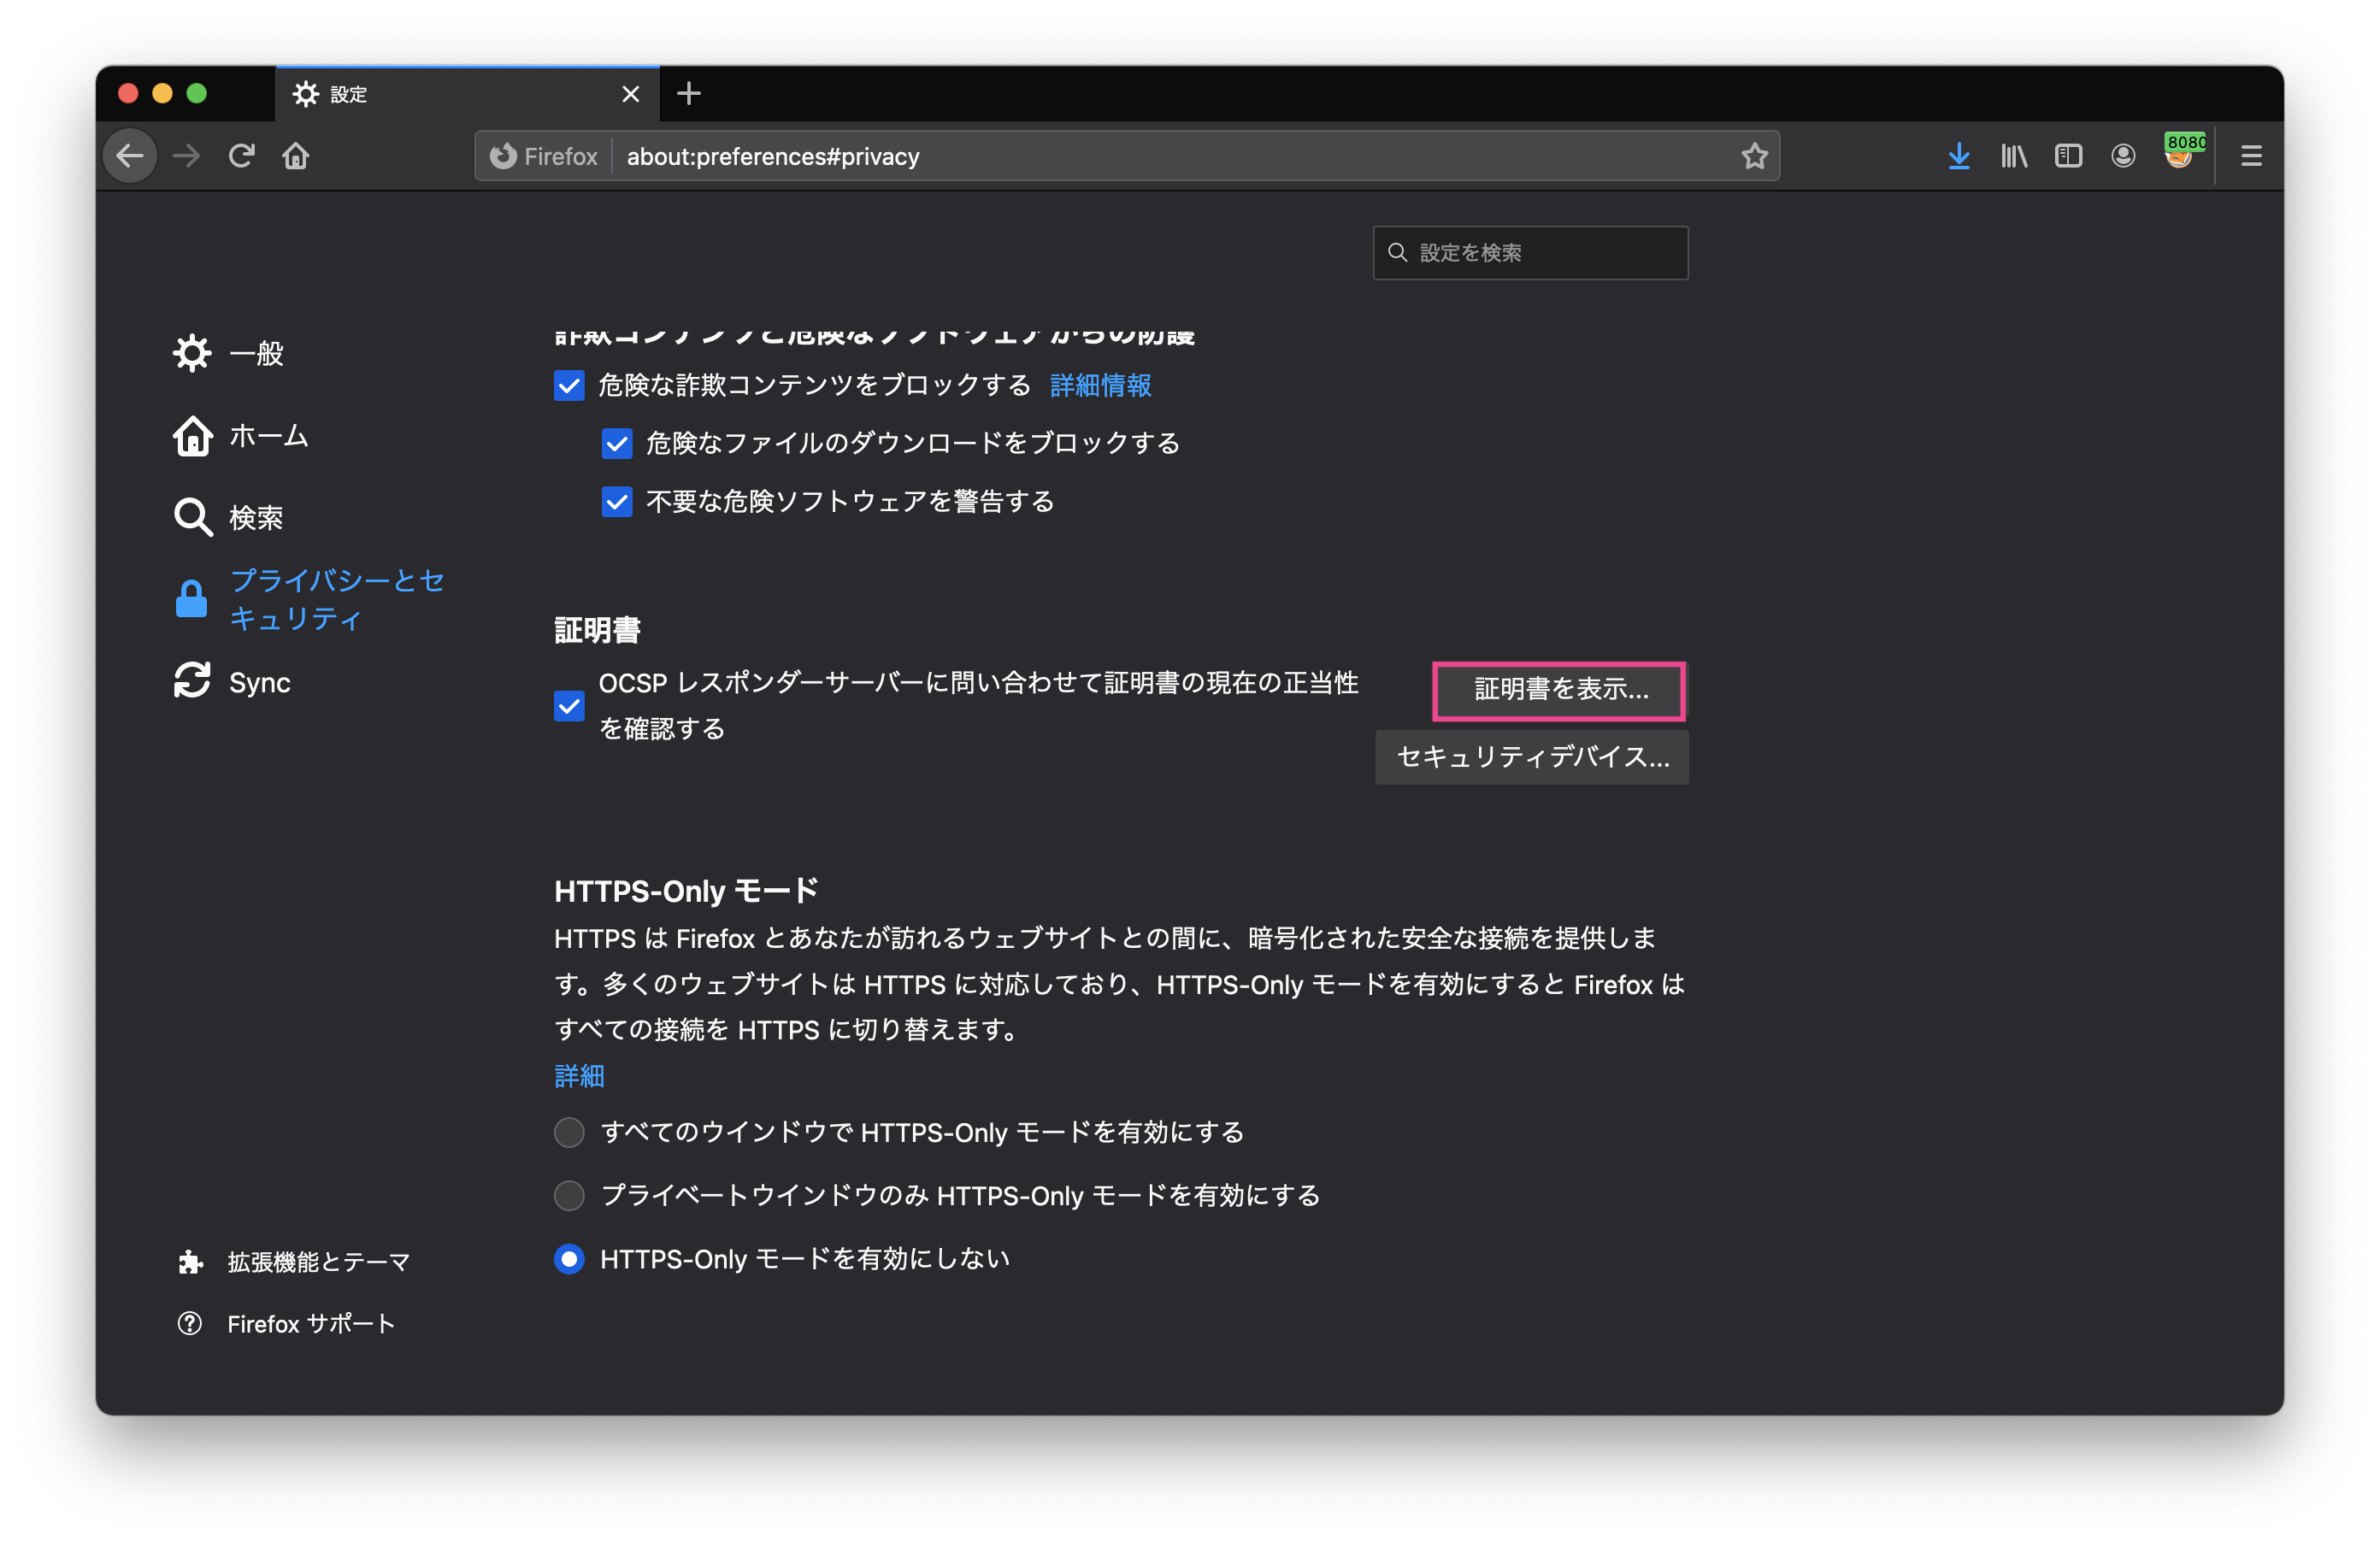Open the Firefox account profile icon
Viewport: 2380px width, 1542px height.
click(2123, 156)
